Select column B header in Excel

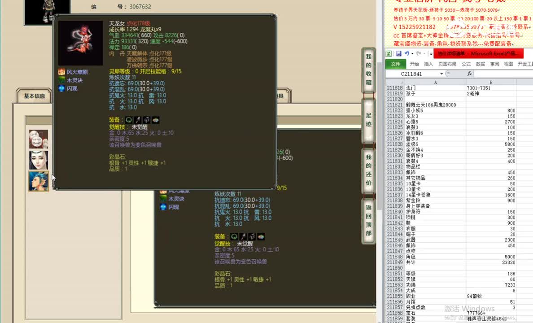[x=491, y=82]
